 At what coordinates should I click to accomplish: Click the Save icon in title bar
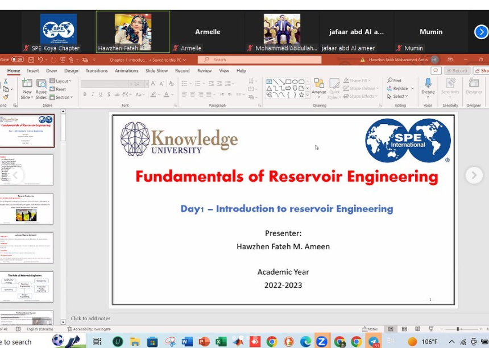(x=31, y=60)
